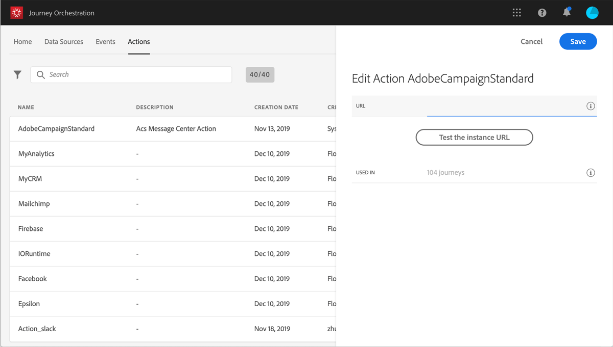This screenshot has width=613, height=347.
Task: Open the app switcher grid icon
Action: [x=516, y=13]
